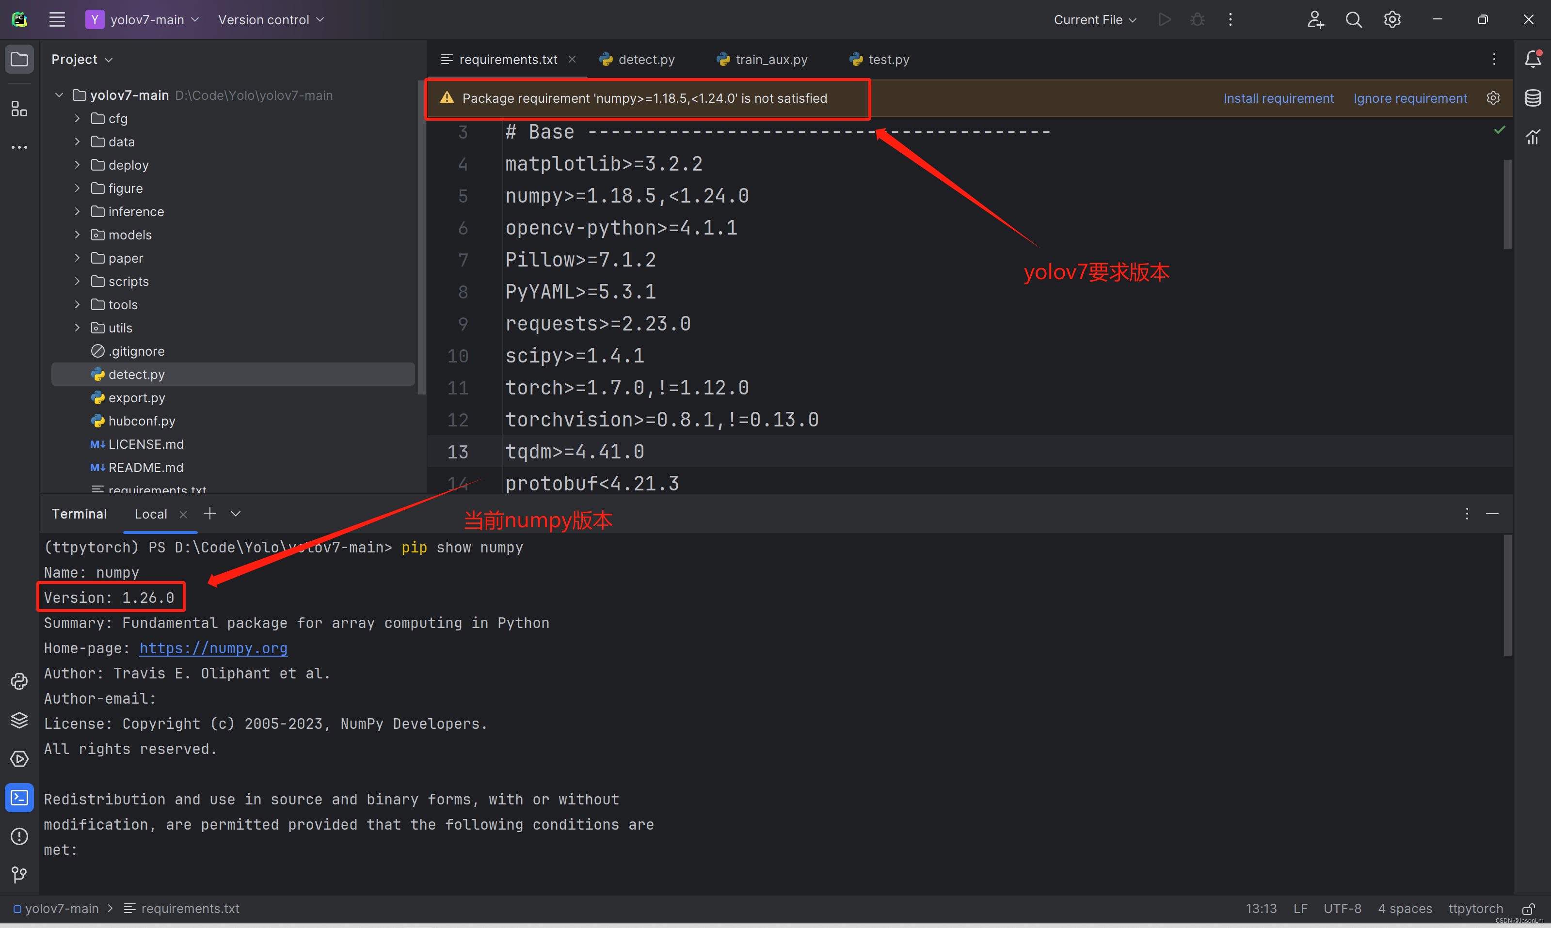The width and height of the screenshot is (1551, 928).
Task: Select the Terminal tool window icon
Action: 19,797
